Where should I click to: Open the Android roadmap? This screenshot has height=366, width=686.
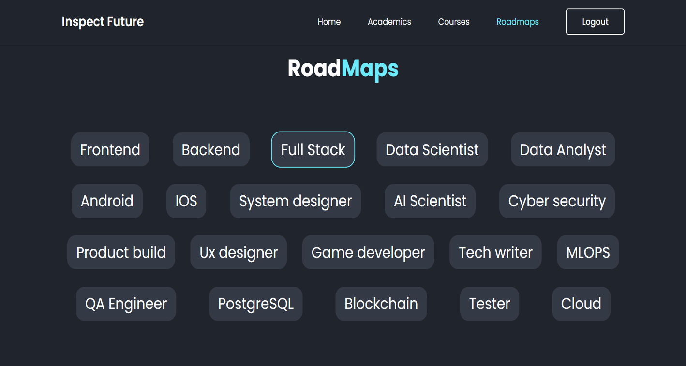(107, 201)
